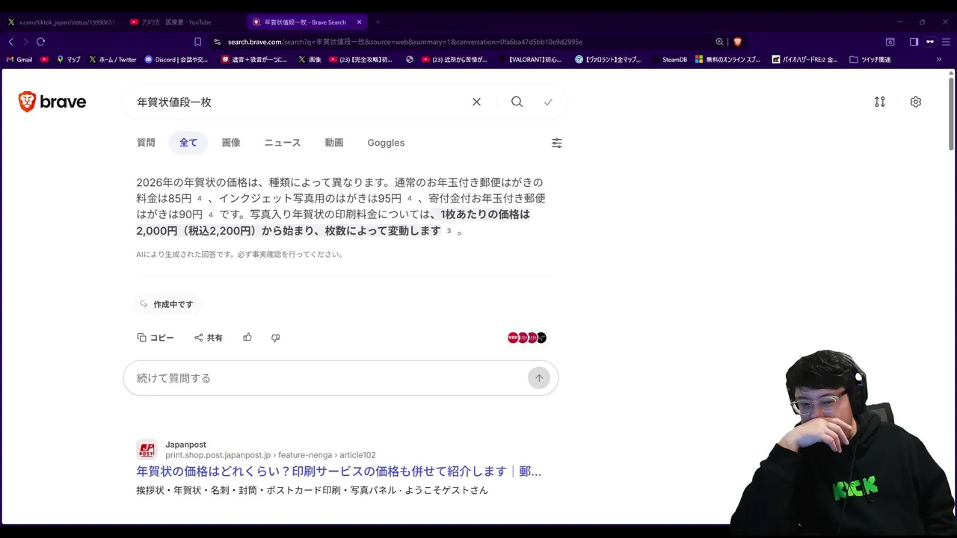
Task: Open the Gmail bookmark
Action: point(19,59)
